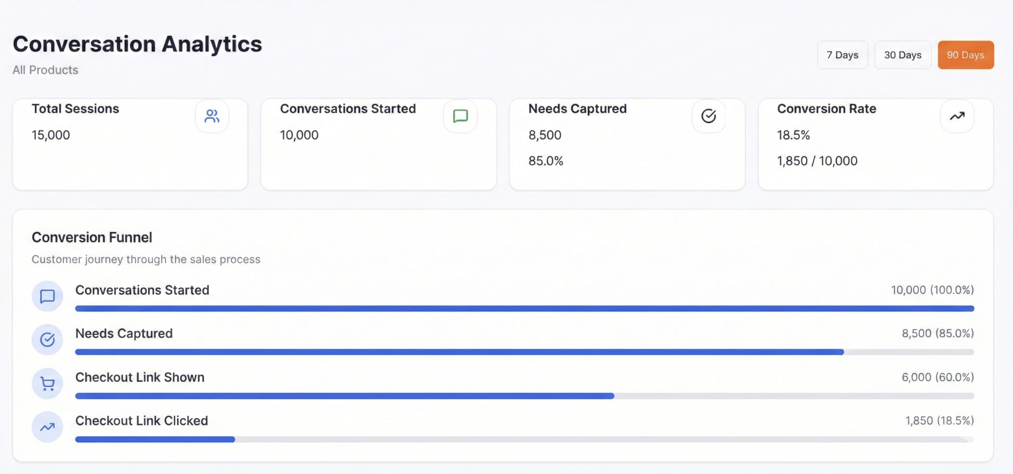Select the chat bubble icon on Conversations Started card
This screenshot has width=1013, height=474.
pyautogui.click(x=460, y=116)
